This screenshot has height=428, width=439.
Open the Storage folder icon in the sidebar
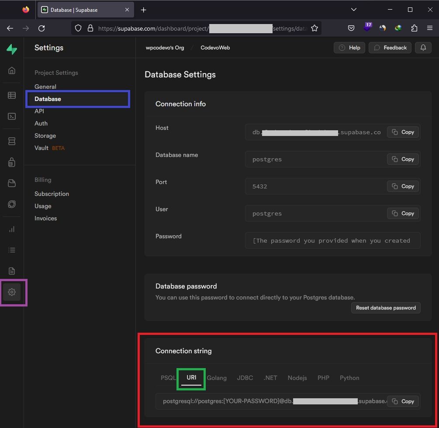click(12, 183)
